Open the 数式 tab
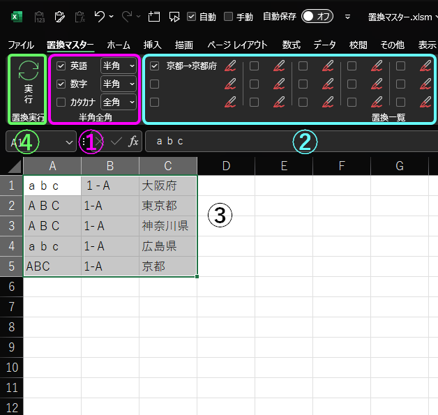 (291, 45)
